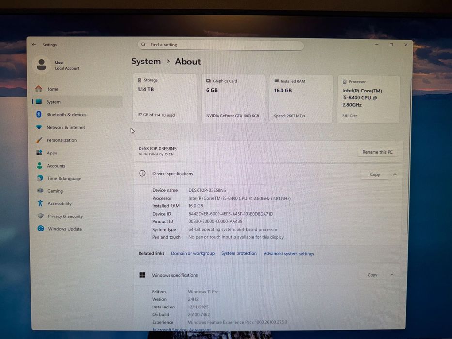Image resolution: width=452 pixels, height=339 pixels.
Task: Collapse the Device specifications section chevron
Action: [x=395, y=174]
